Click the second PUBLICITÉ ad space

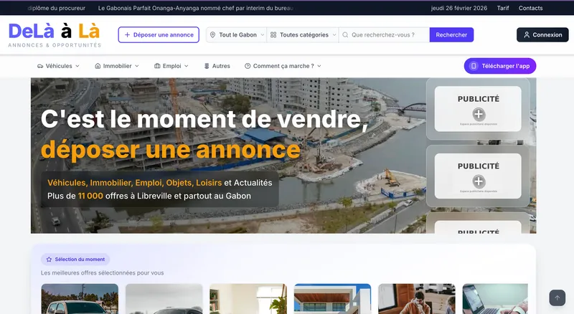[478, 176]
